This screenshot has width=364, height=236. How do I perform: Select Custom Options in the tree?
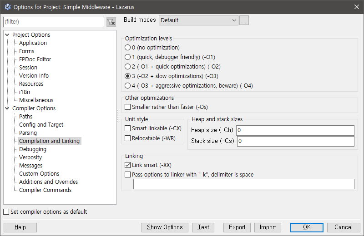coord(39,174)
